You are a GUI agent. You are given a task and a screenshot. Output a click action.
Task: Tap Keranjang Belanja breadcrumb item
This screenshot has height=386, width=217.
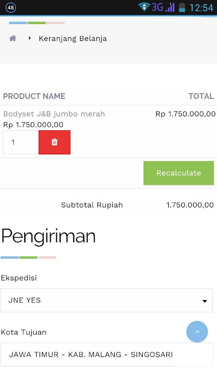click(73, 39)
